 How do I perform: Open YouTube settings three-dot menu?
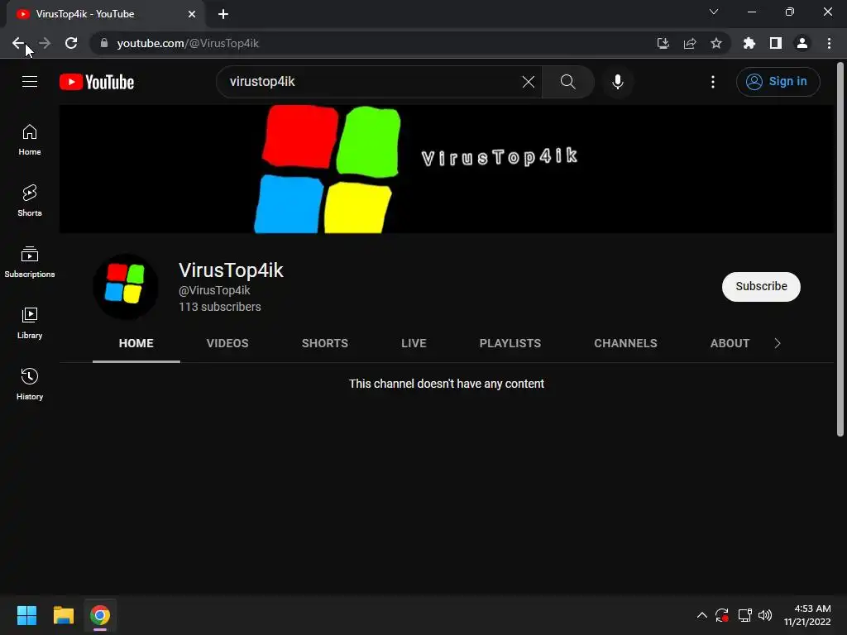pos(712,82)
